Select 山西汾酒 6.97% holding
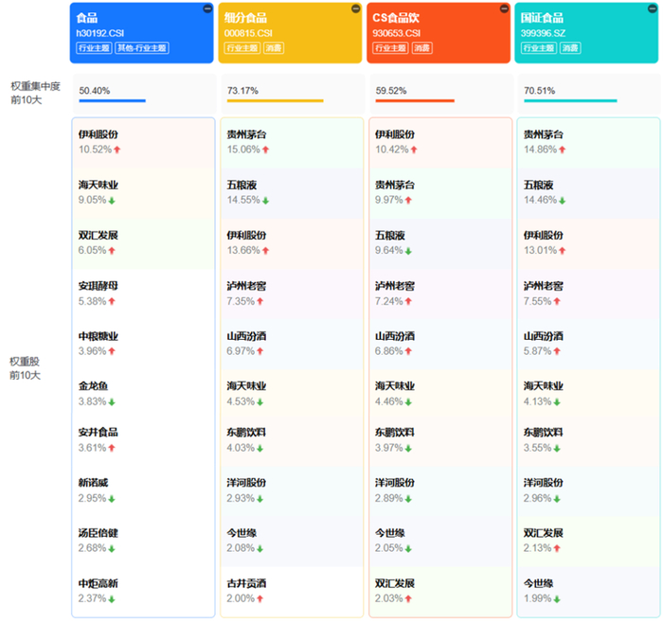 [x=292, y=345]
